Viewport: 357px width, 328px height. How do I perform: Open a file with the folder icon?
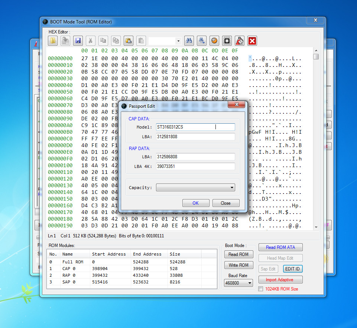click(53, 41)
